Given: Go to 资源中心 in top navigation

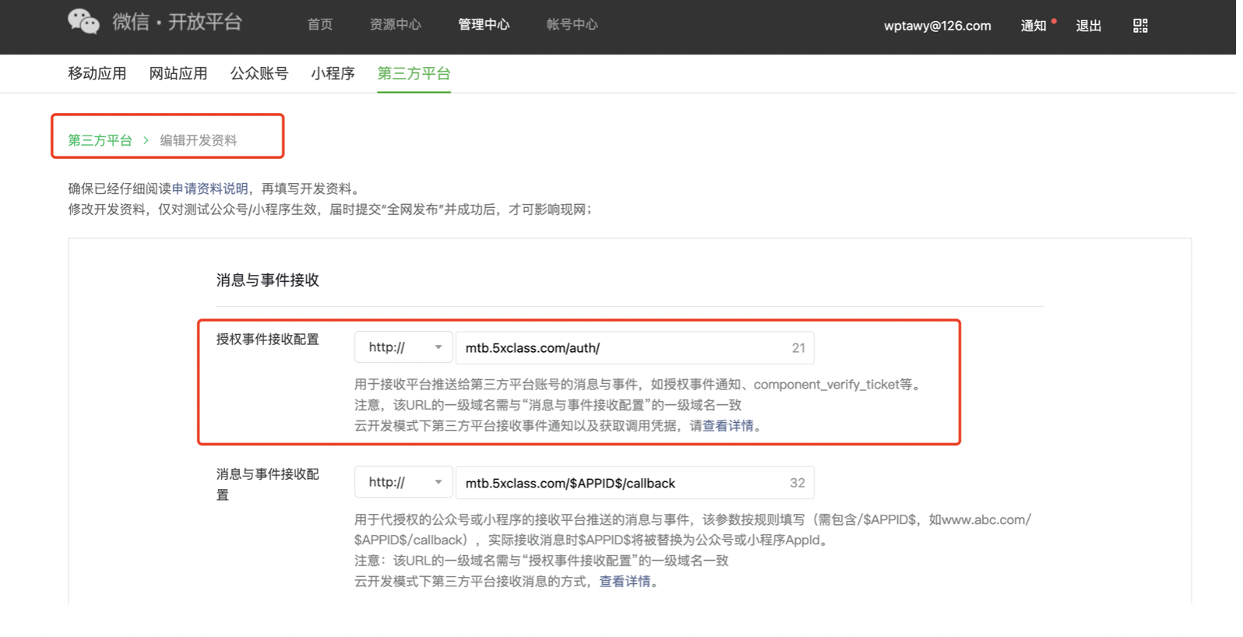Looking at the screenshot, I should click(397, 25).
